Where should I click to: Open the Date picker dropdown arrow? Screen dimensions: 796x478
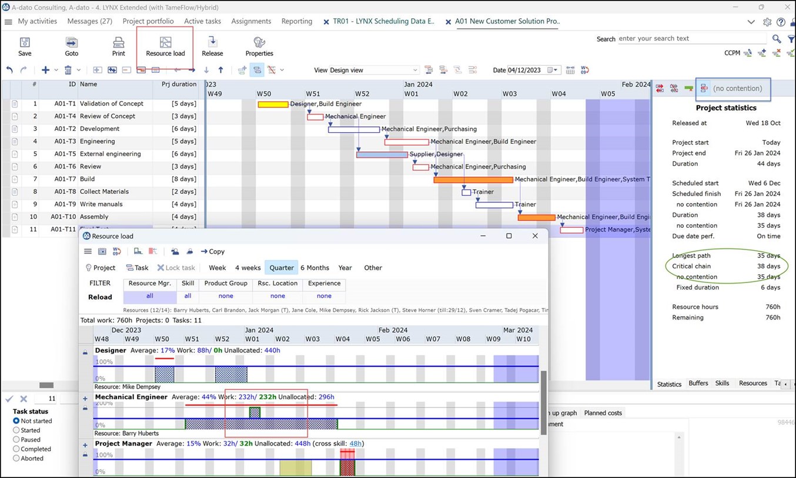pyautogui.click(x=555, y=70)
